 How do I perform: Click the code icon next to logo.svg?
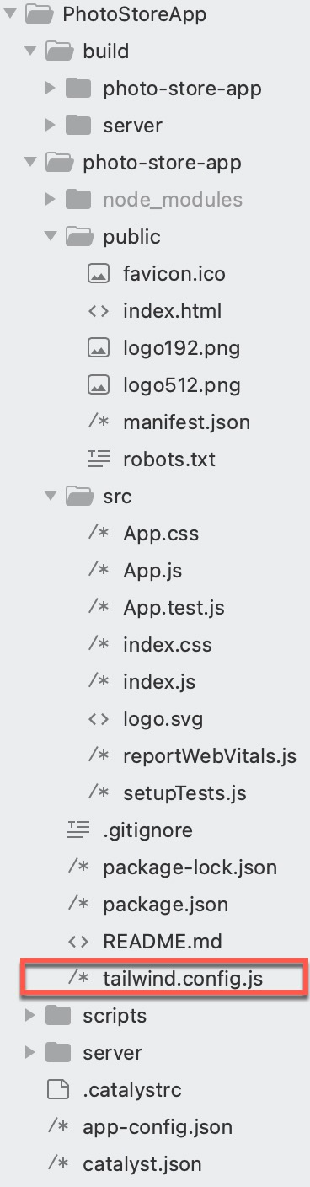pos(99,719)
